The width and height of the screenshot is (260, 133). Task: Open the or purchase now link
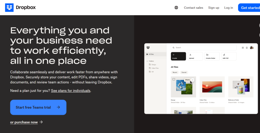pos(24,122)
